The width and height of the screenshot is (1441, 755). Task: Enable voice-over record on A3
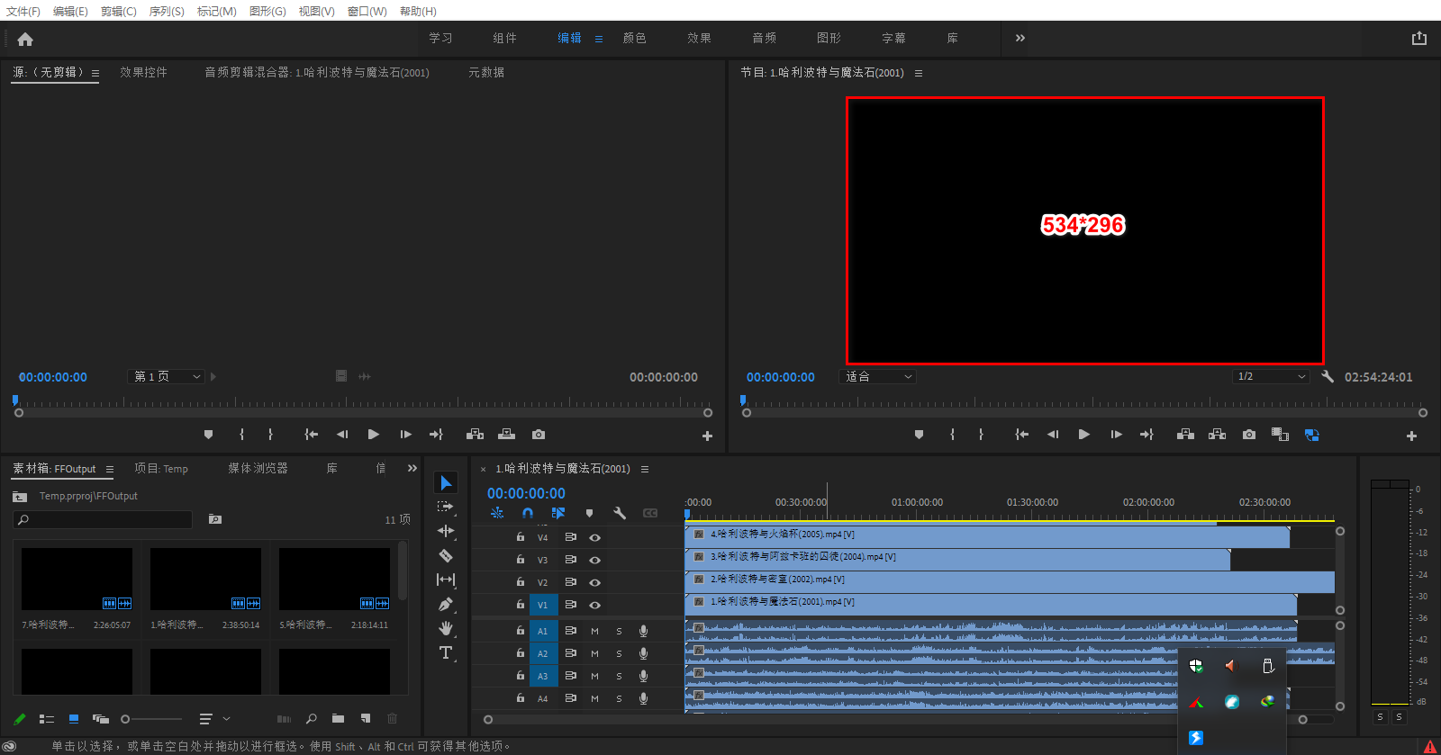point(643,676)
